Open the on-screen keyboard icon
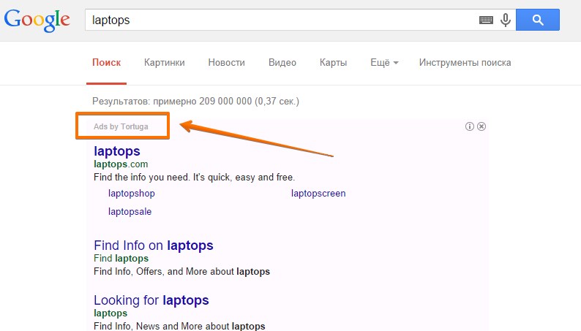This screenshot has height=331, width=581. pyautogui.click(x=486, y=20)
